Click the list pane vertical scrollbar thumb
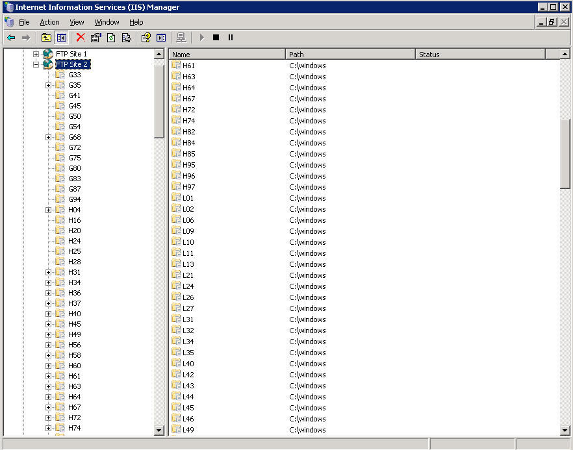Viewport: 573px width, 450px height. tap(565, 154)
